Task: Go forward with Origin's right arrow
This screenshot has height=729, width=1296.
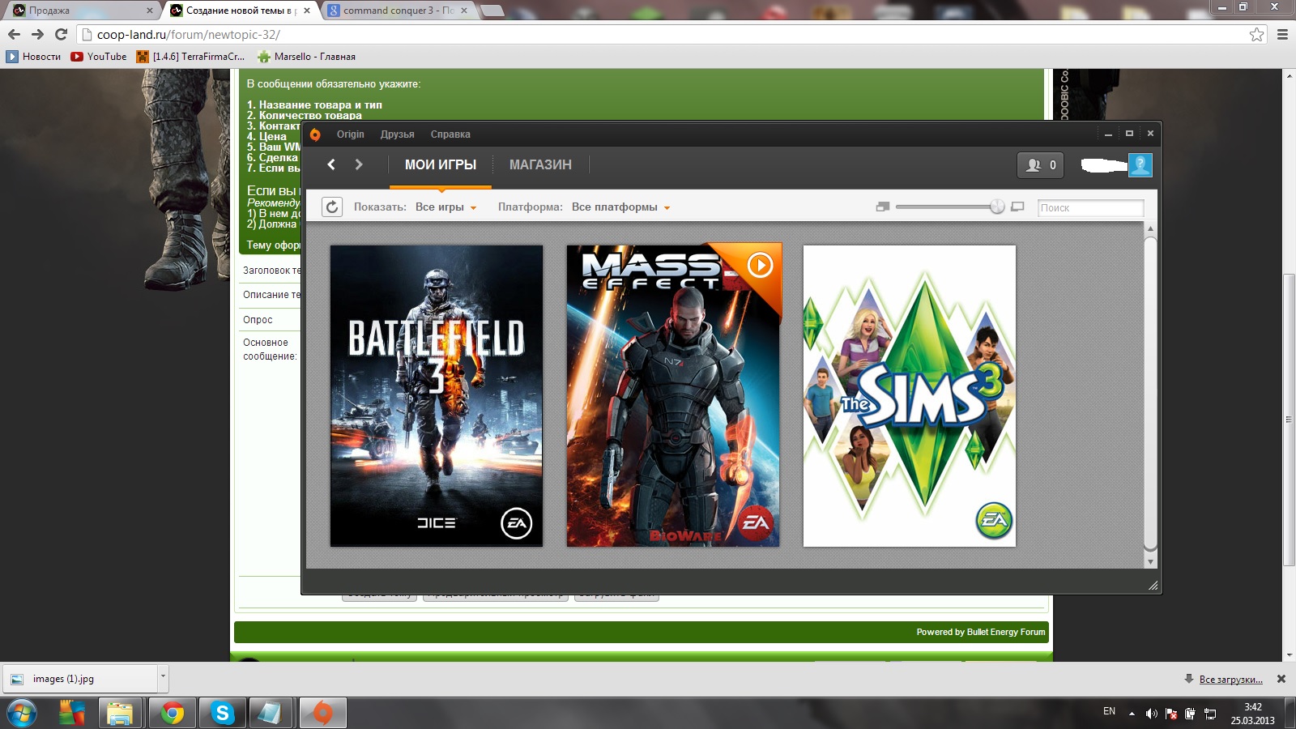Action: pyautogui.click(x=359, y=164)
